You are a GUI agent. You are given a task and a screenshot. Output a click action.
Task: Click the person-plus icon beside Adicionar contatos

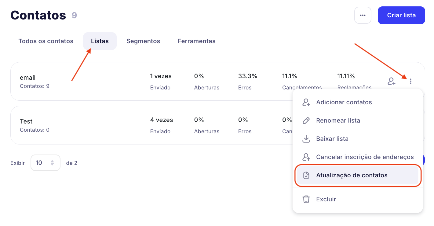(306, 103)
